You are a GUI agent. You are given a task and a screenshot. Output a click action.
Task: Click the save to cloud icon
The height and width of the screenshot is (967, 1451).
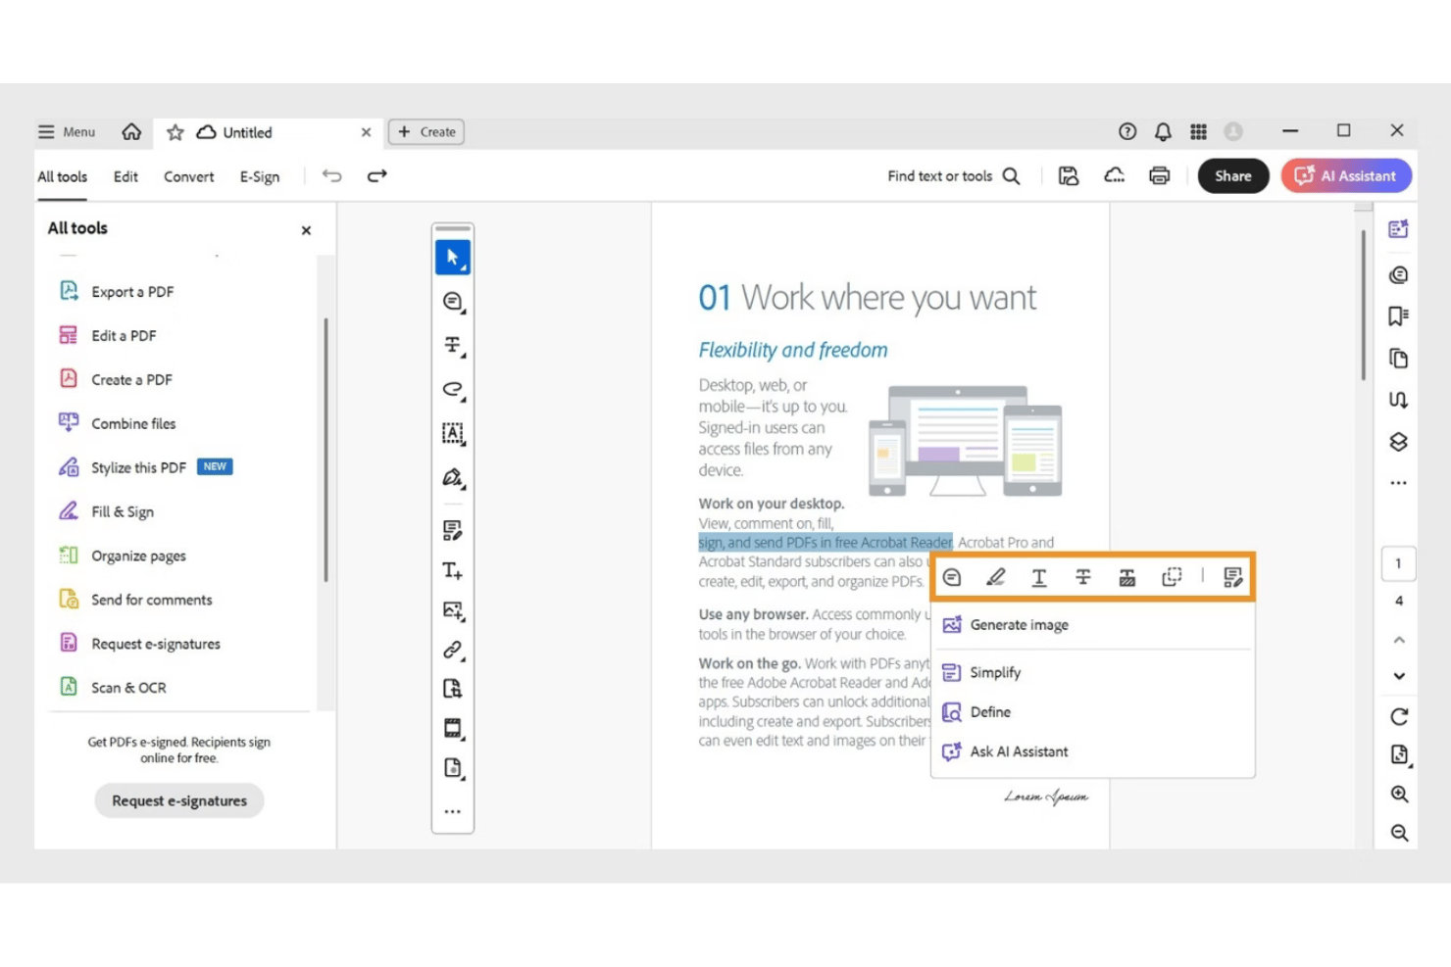1115,175
